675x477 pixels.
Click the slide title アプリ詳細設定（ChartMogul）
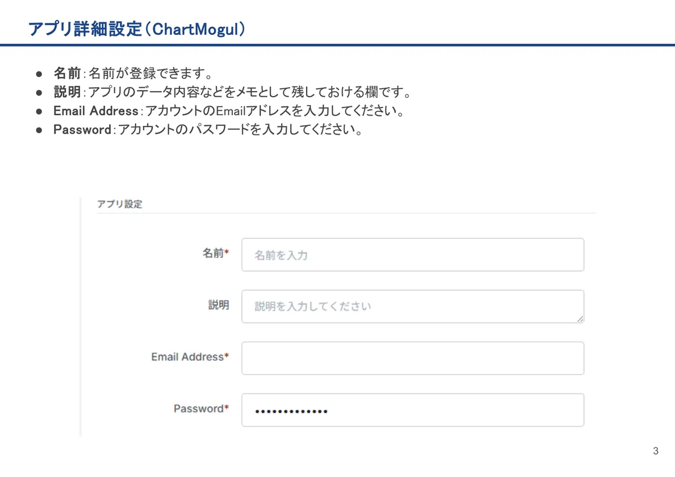[137, 29]
